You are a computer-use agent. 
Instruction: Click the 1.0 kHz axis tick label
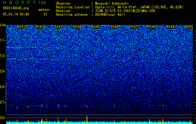[2, 56]
